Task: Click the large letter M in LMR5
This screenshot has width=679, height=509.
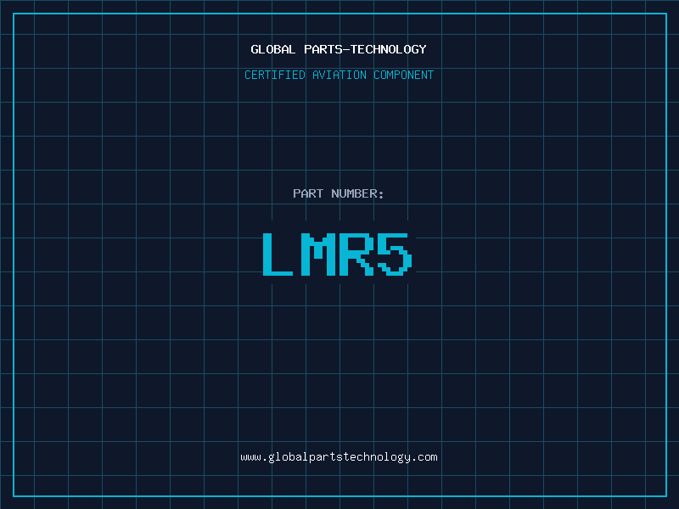Action: (x=318, y=255)
